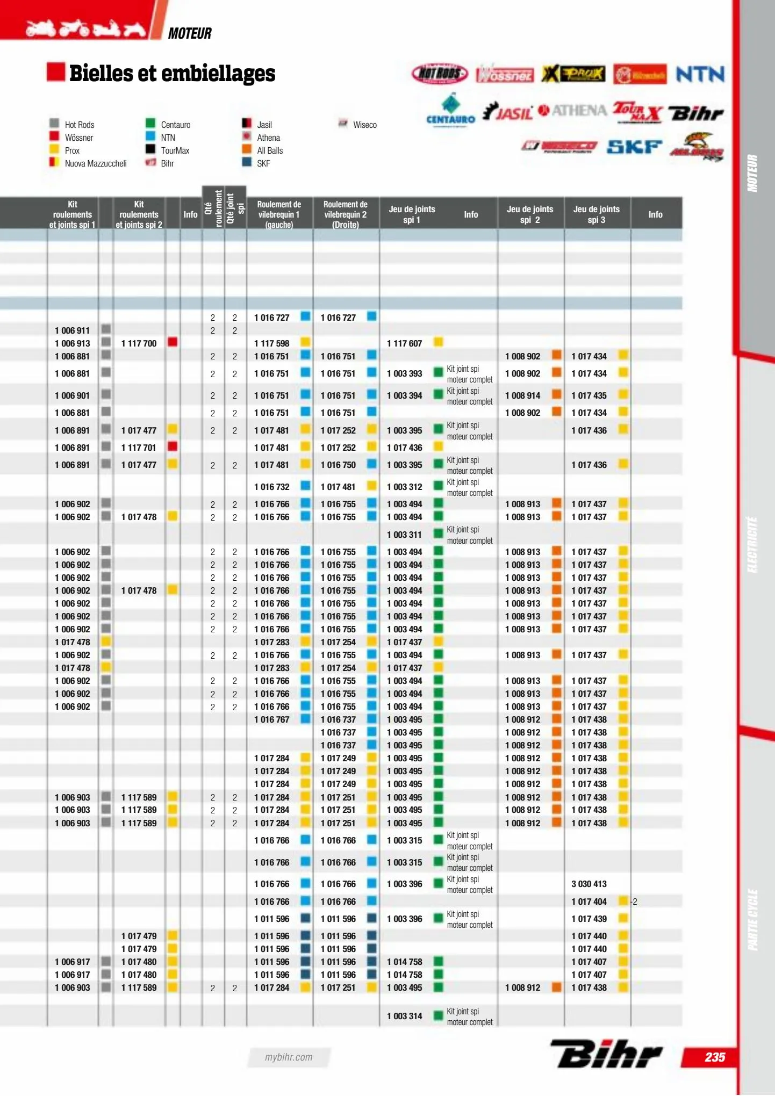
Task: Click the Bihr legend icon
Action: click(x=150, y=162)
